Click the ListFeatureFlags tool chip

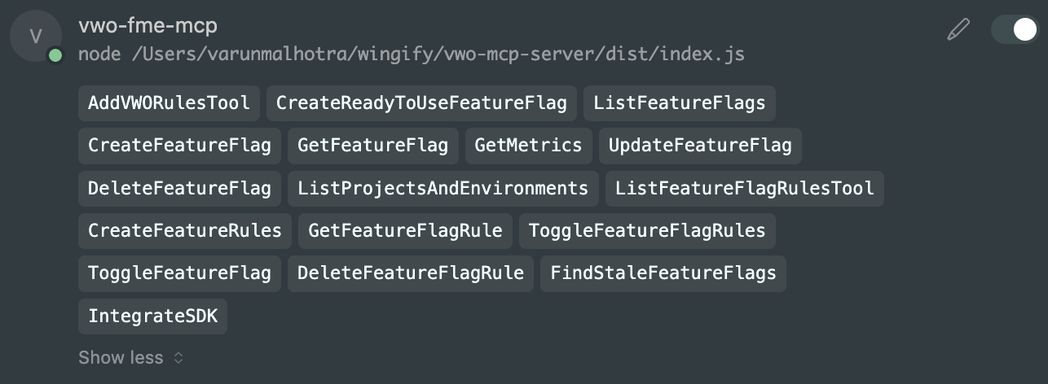pyautogui.click(x=680, y=103)
